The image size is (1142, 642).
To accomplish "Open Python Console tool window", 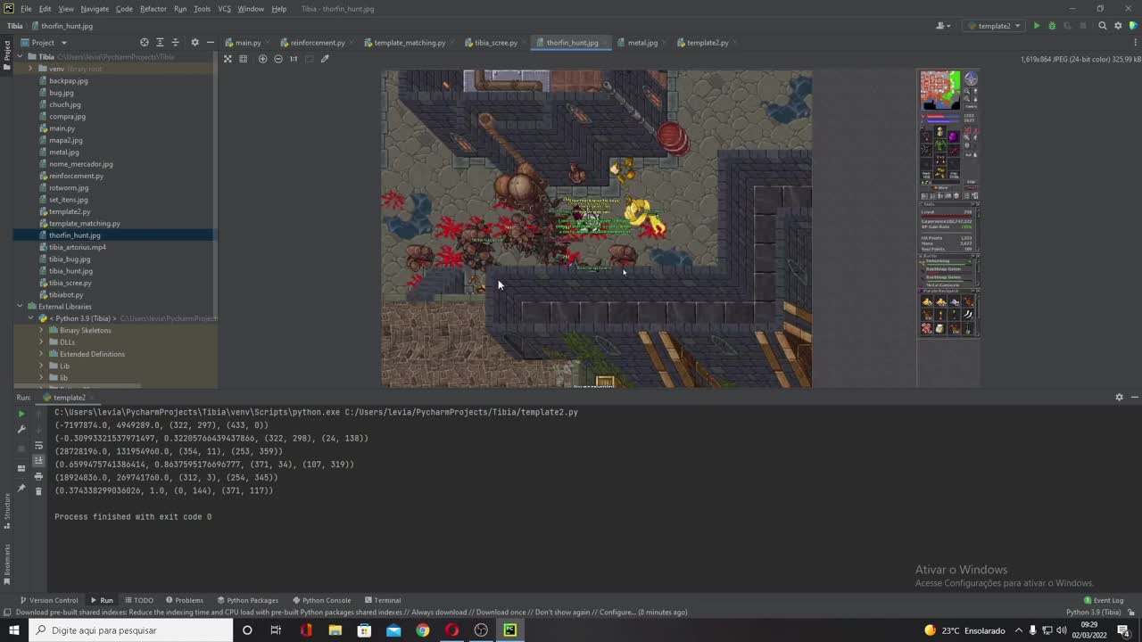I will click(321, 600).
